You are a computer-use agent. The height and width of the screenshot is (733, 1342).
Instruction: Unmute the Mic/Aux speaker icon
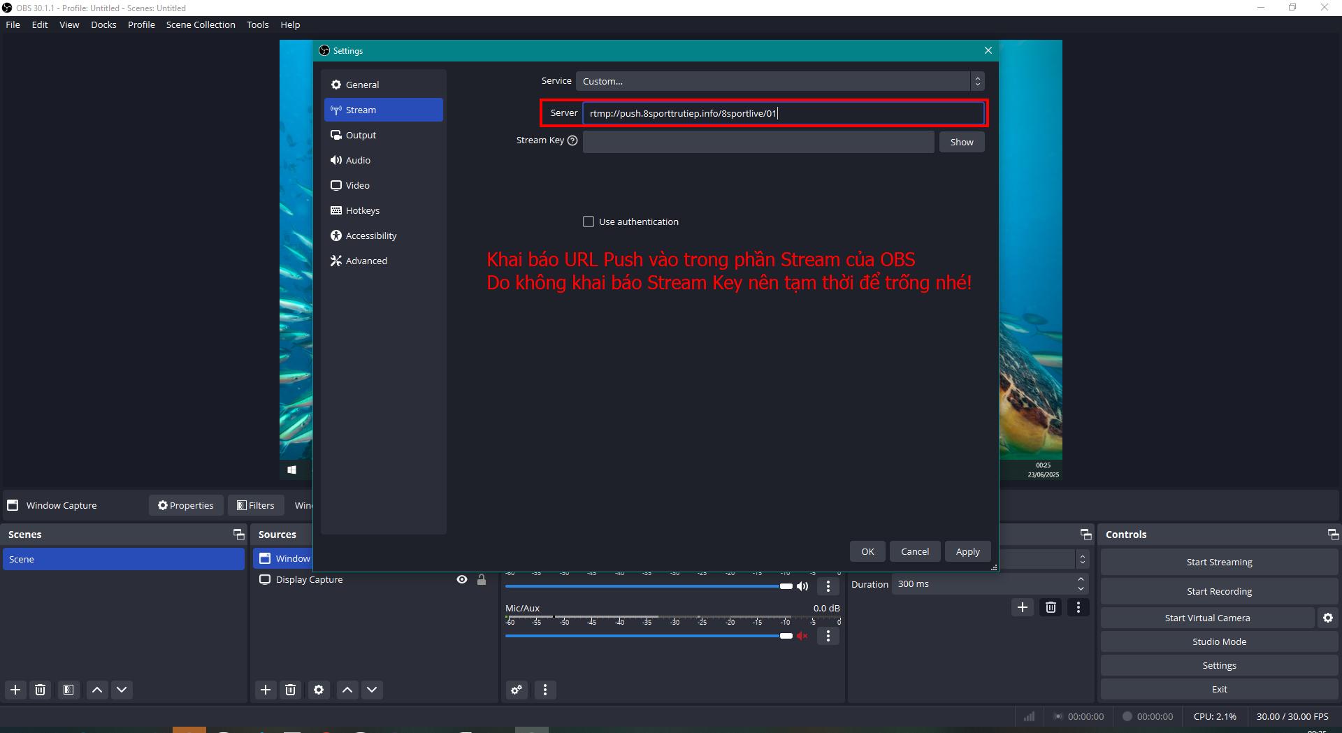(802, 636)
